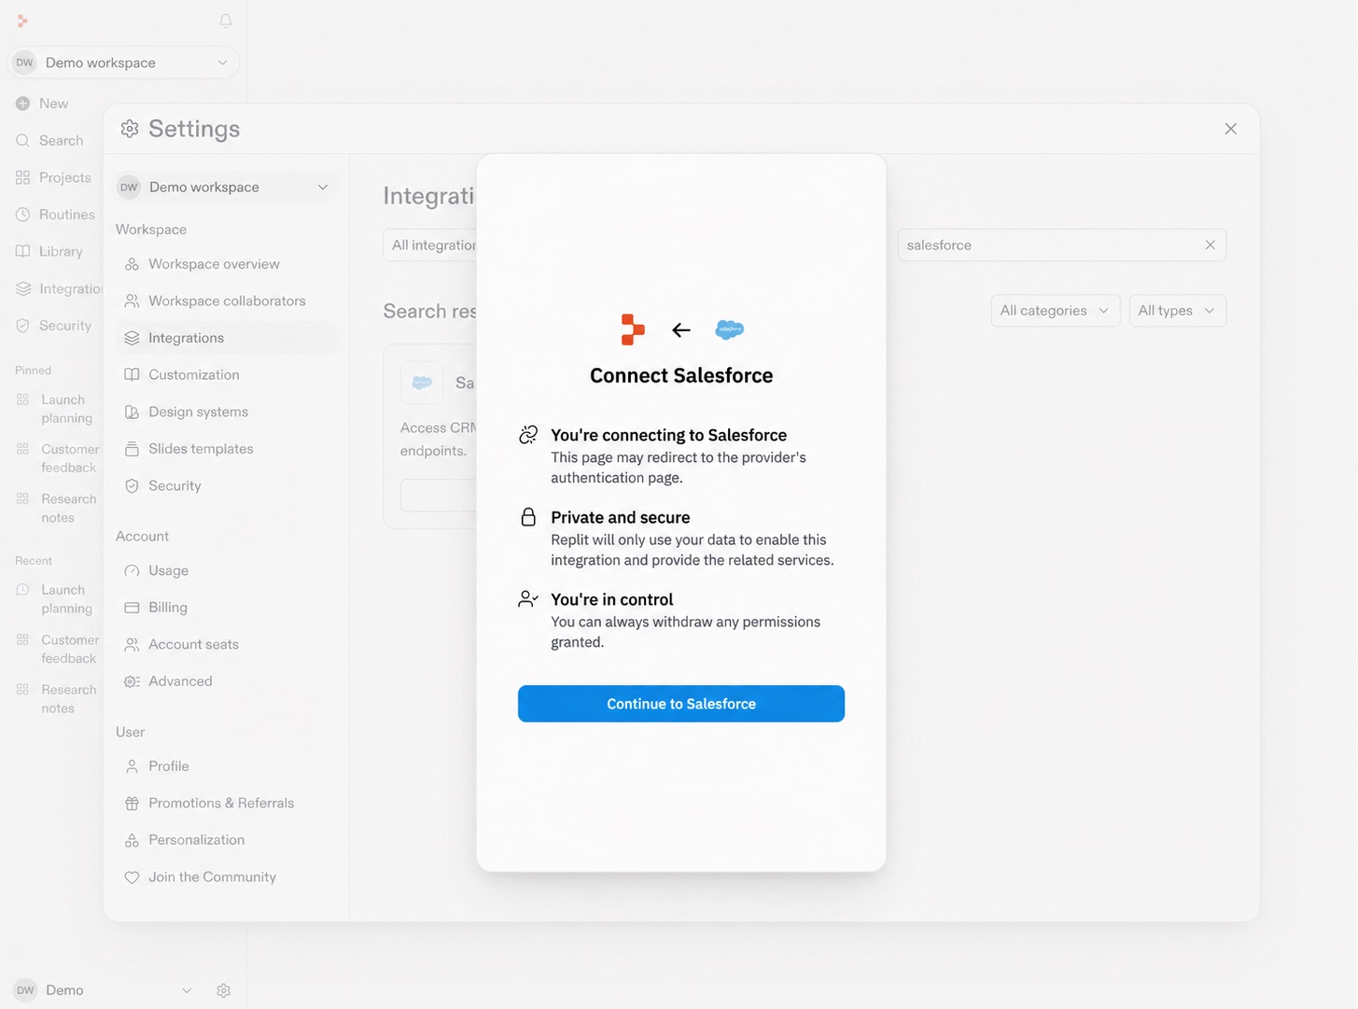Click Continue to Salesforce button
The height and width of the screenshot is (1009, 1358).
[x=681, y=704]
